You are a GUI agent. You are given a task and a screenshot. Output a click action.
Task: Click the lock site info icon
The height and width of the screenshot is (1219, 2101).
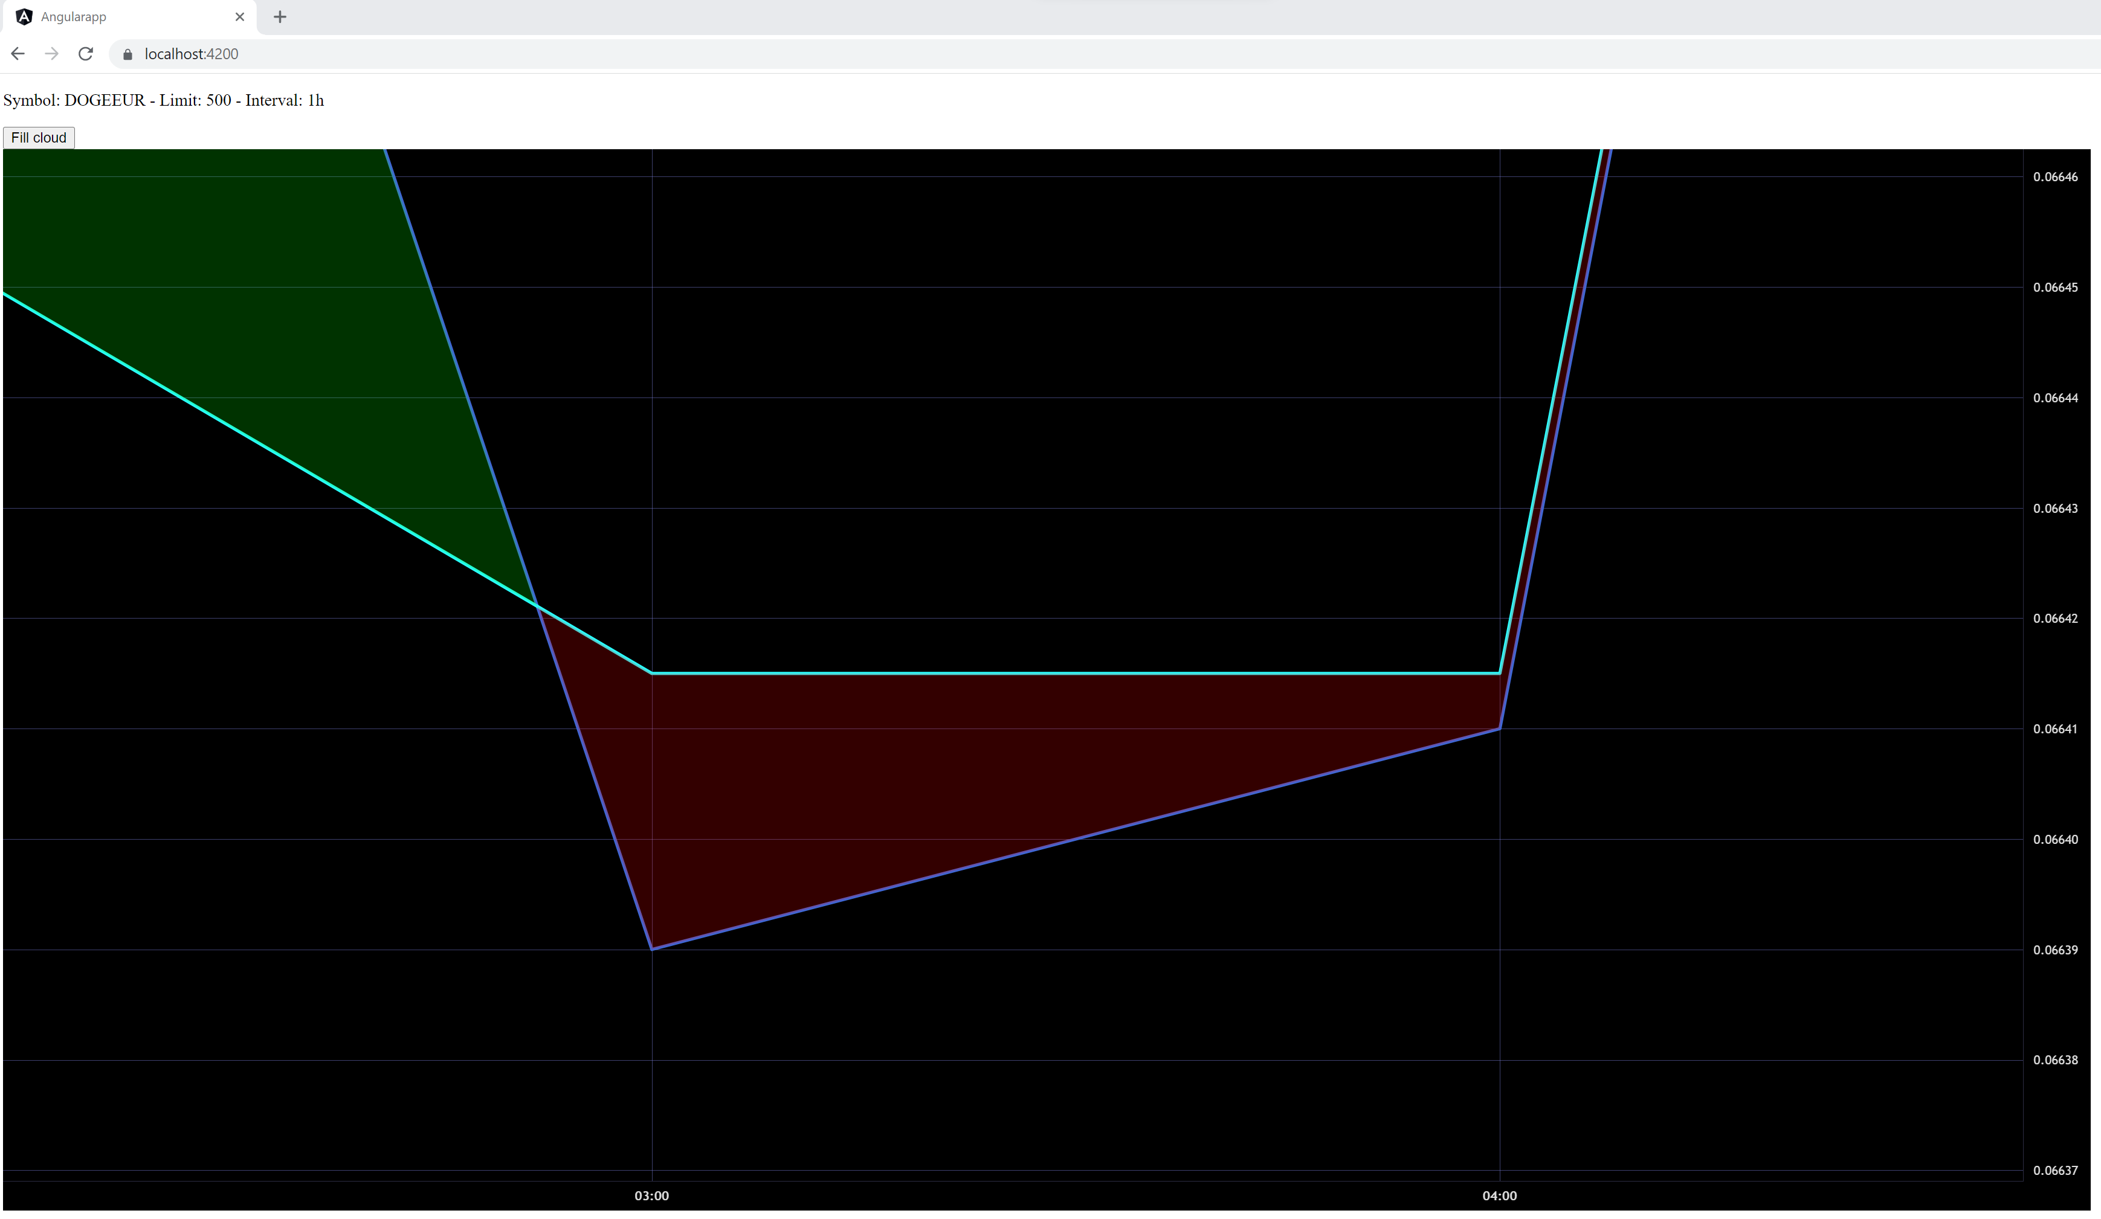[x=127, y=54]
